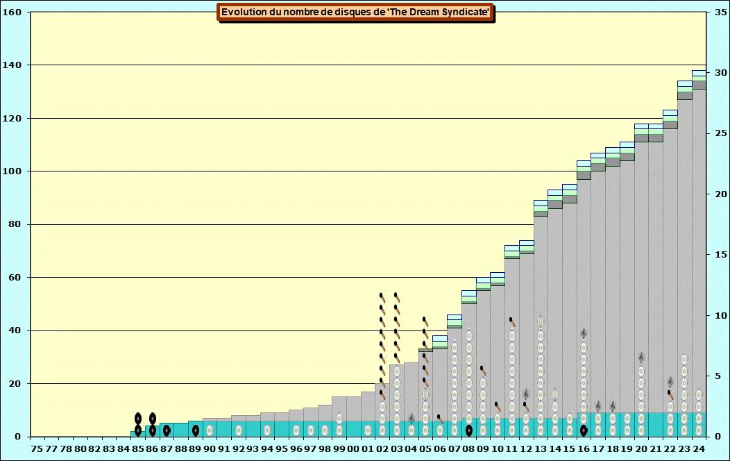Screen dimensions: 730x461
Task: Click the CD icon above year 98
Action: (x=325, y=430)
